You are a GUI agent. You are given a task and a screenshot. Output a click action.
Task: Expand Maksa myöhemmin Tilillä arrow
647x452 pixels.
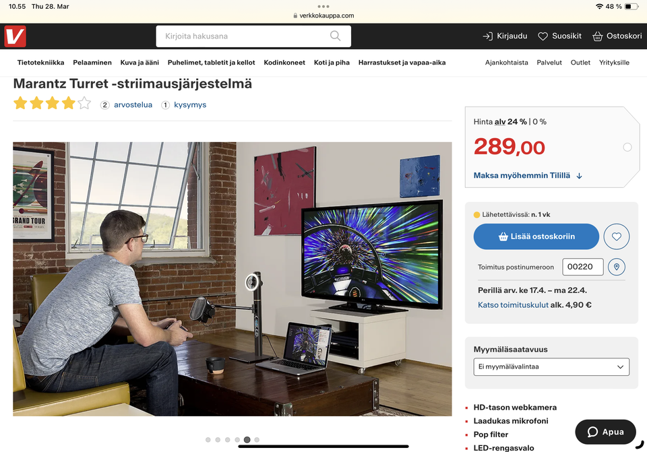pos(580,176)
